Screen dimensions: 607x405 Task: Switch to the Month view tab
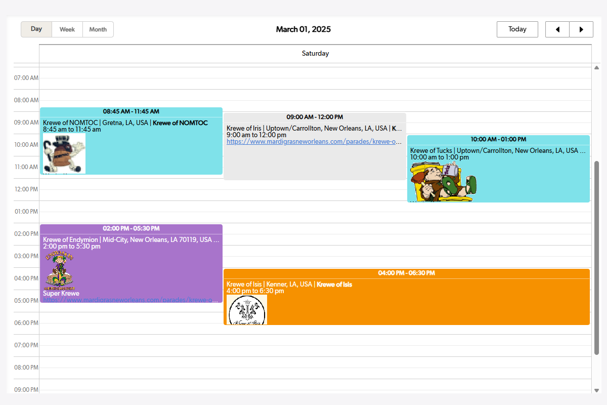tap(98, 29)
